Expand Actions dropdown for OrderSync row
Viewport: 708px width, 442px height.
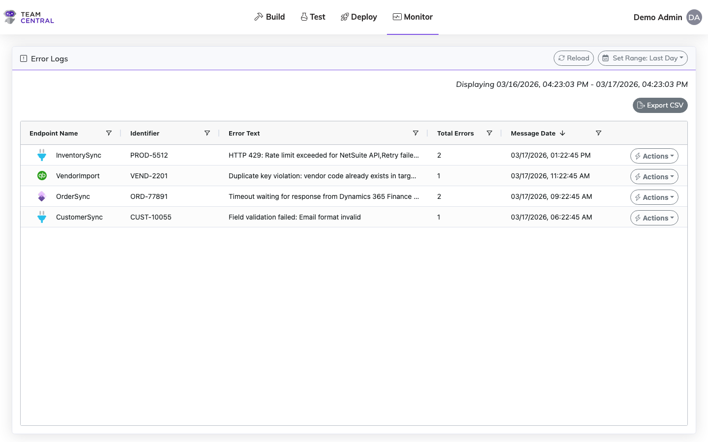coord(654,197)
